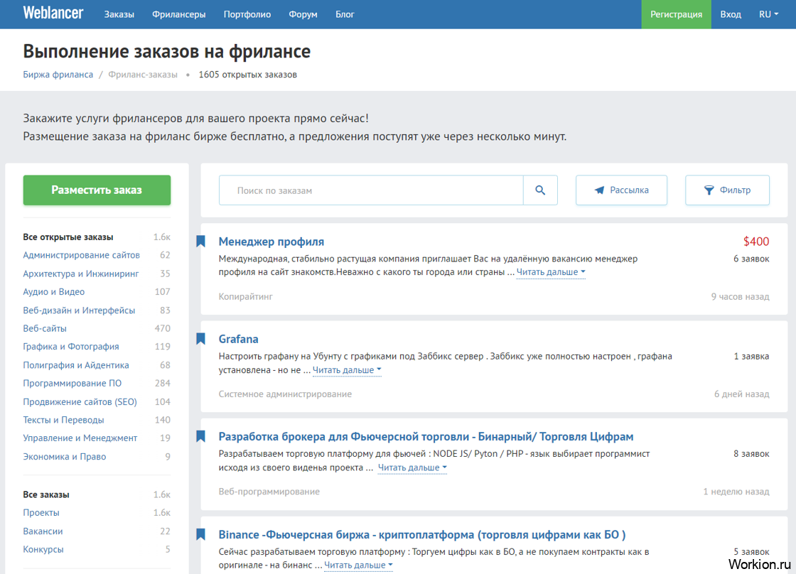Expand Читать дальше in Grafana order
The width and height of the screenshot is (796, 574).
point(347,370)
